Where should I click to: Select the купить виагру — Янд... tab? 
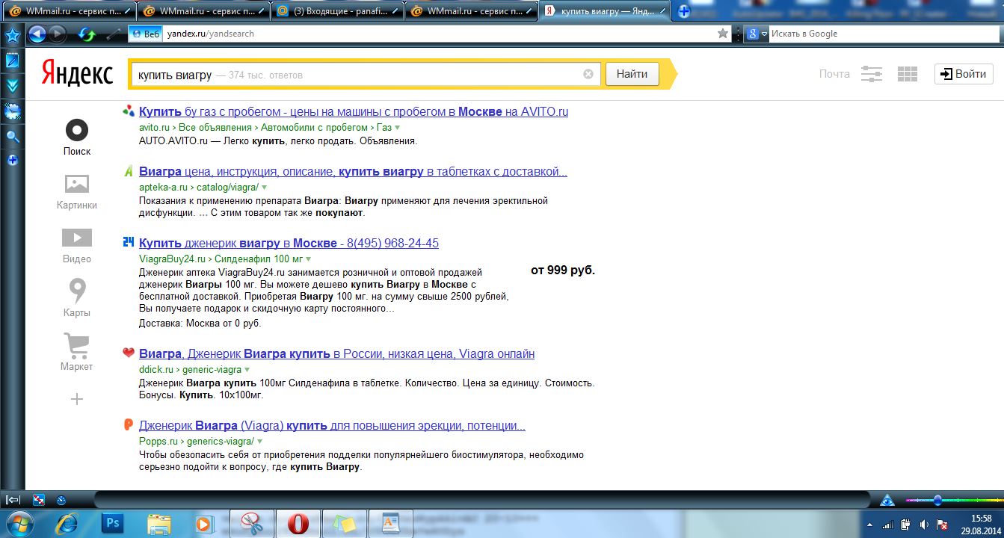(x=605, y=11)
